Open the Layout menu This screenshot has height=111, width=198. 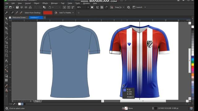pos(28,3)
